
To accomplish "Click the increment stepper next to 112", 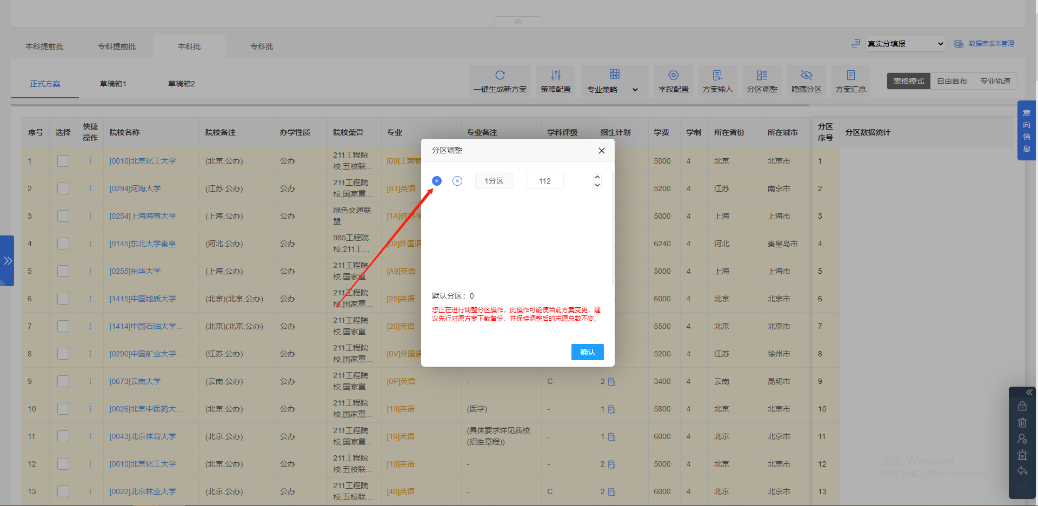I will click(x=597, y=177).
